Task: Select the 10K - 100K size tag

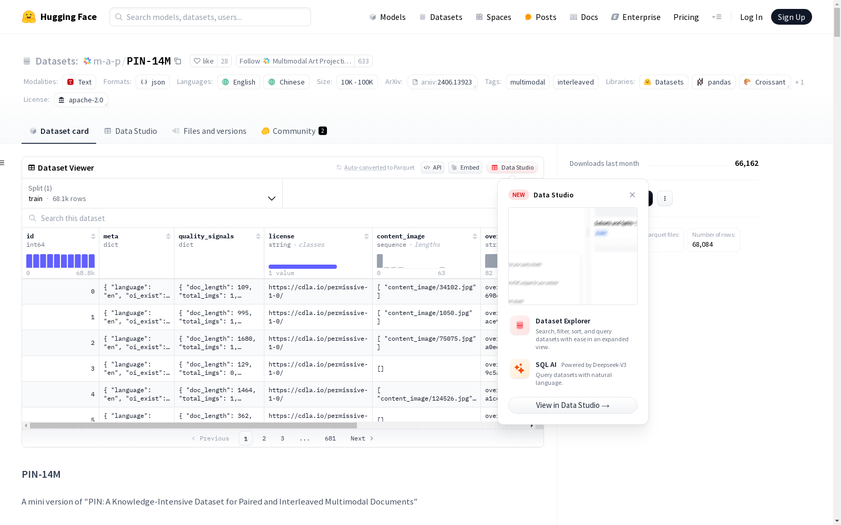Action: pos(357,82)
